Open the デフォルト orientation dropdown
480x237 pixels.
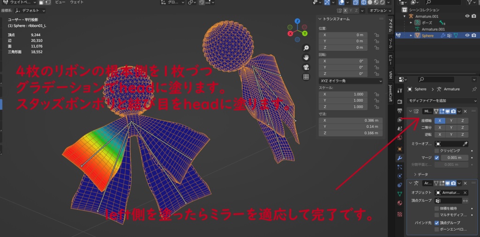[x=30, y=11]
